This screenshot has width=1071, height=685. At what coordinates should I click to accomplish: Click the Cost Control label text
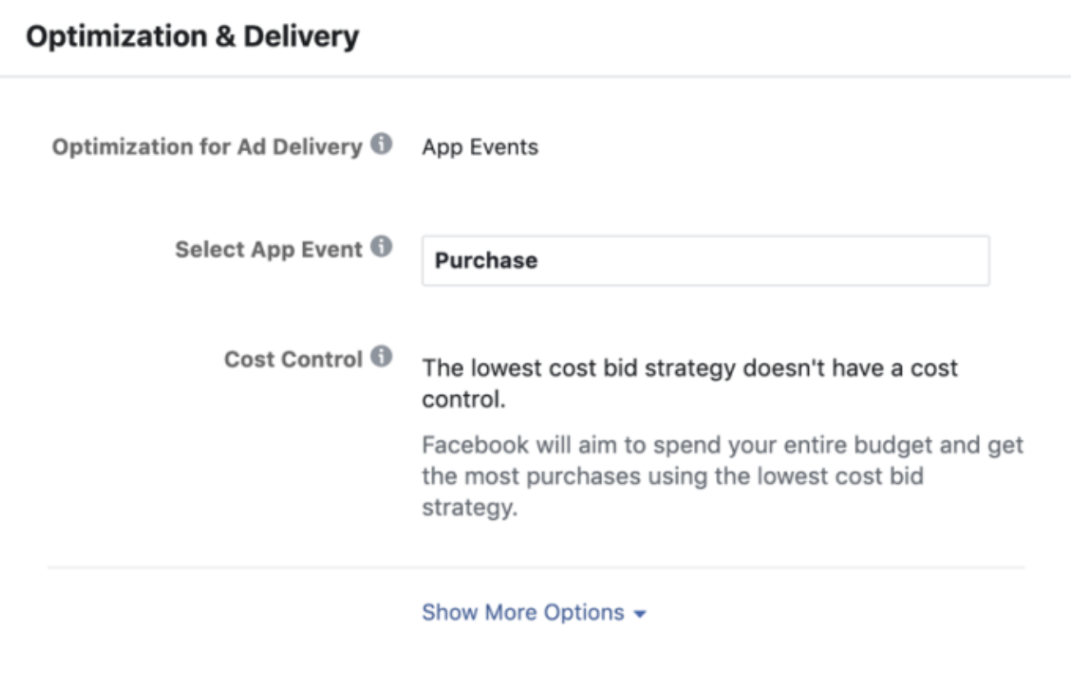293,360
